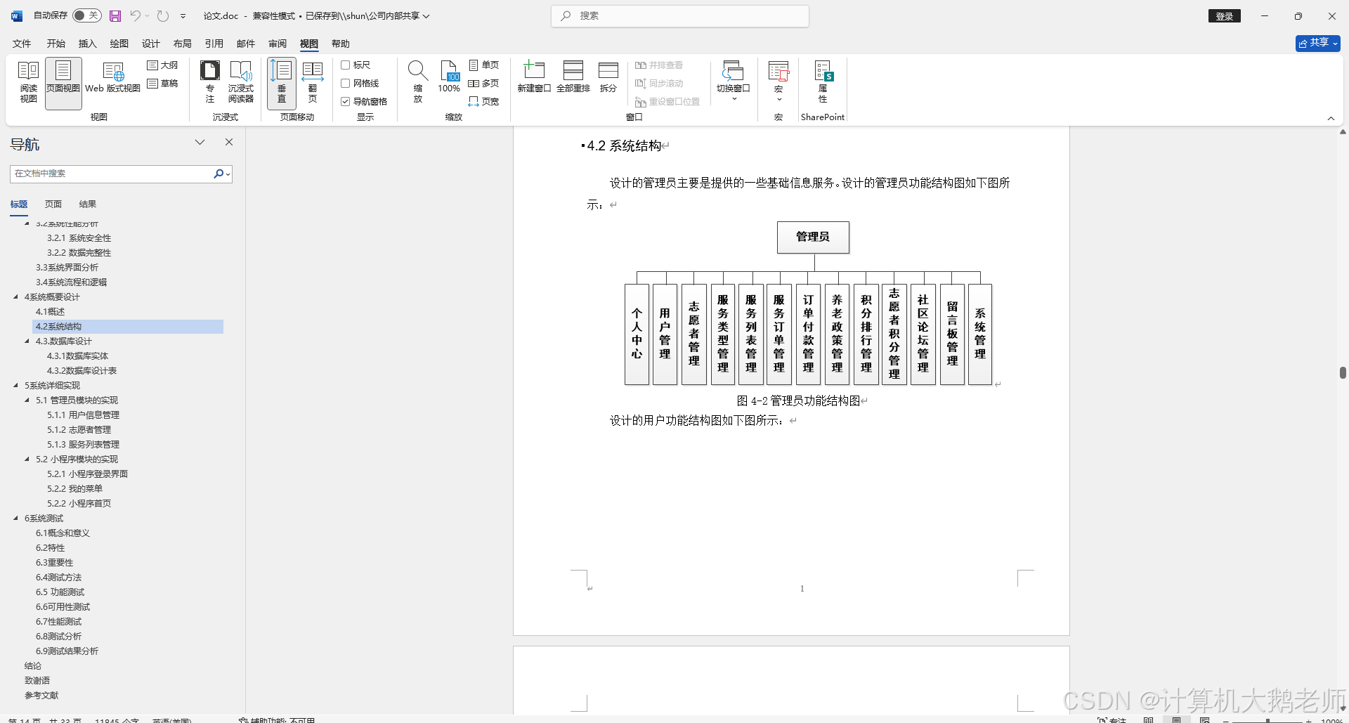Switch to Results tab (结果) in navigation
The height and width of the screenshot is (723, 1349).
coord(87,204)
